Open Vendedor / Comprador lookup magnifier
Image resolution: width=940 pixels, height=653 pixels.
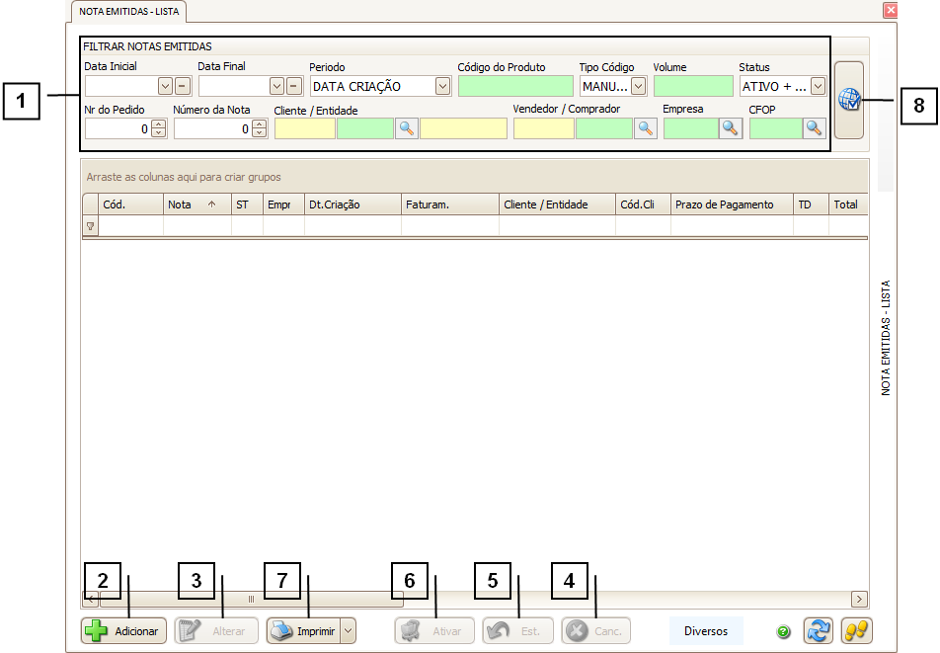click(x=646, y=127)
